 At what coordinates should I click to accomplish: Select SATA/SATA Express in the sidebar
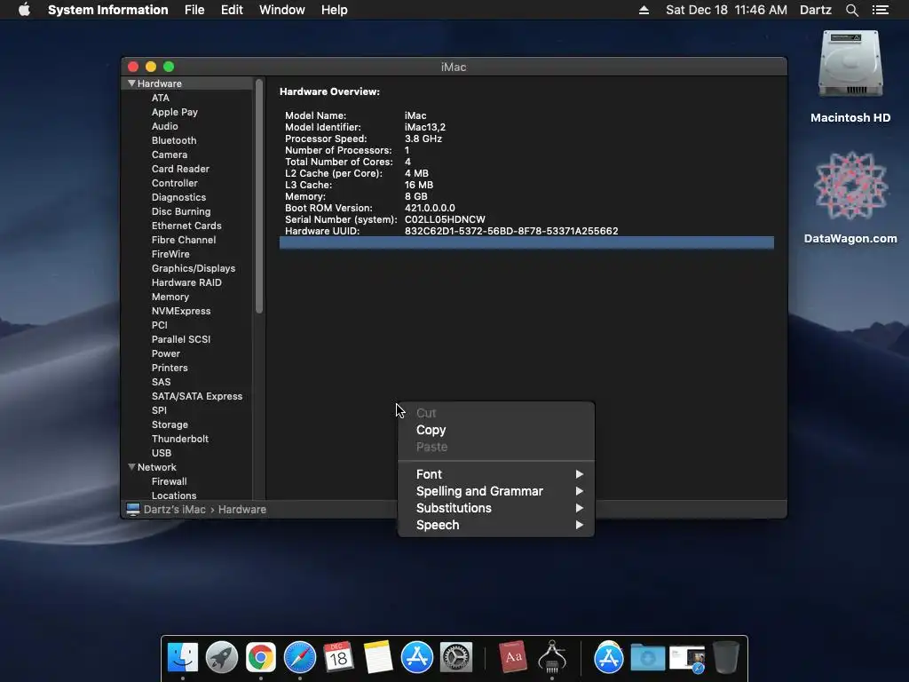(x=196, y=396)
